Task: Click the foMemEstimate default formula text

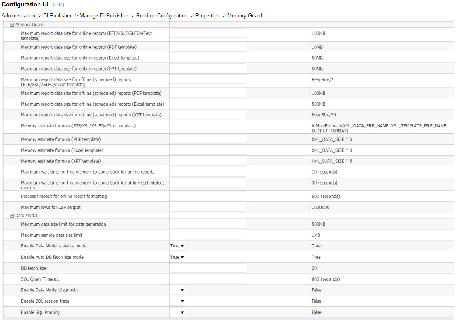Action: pyautogui.click(x=380, y=128)
